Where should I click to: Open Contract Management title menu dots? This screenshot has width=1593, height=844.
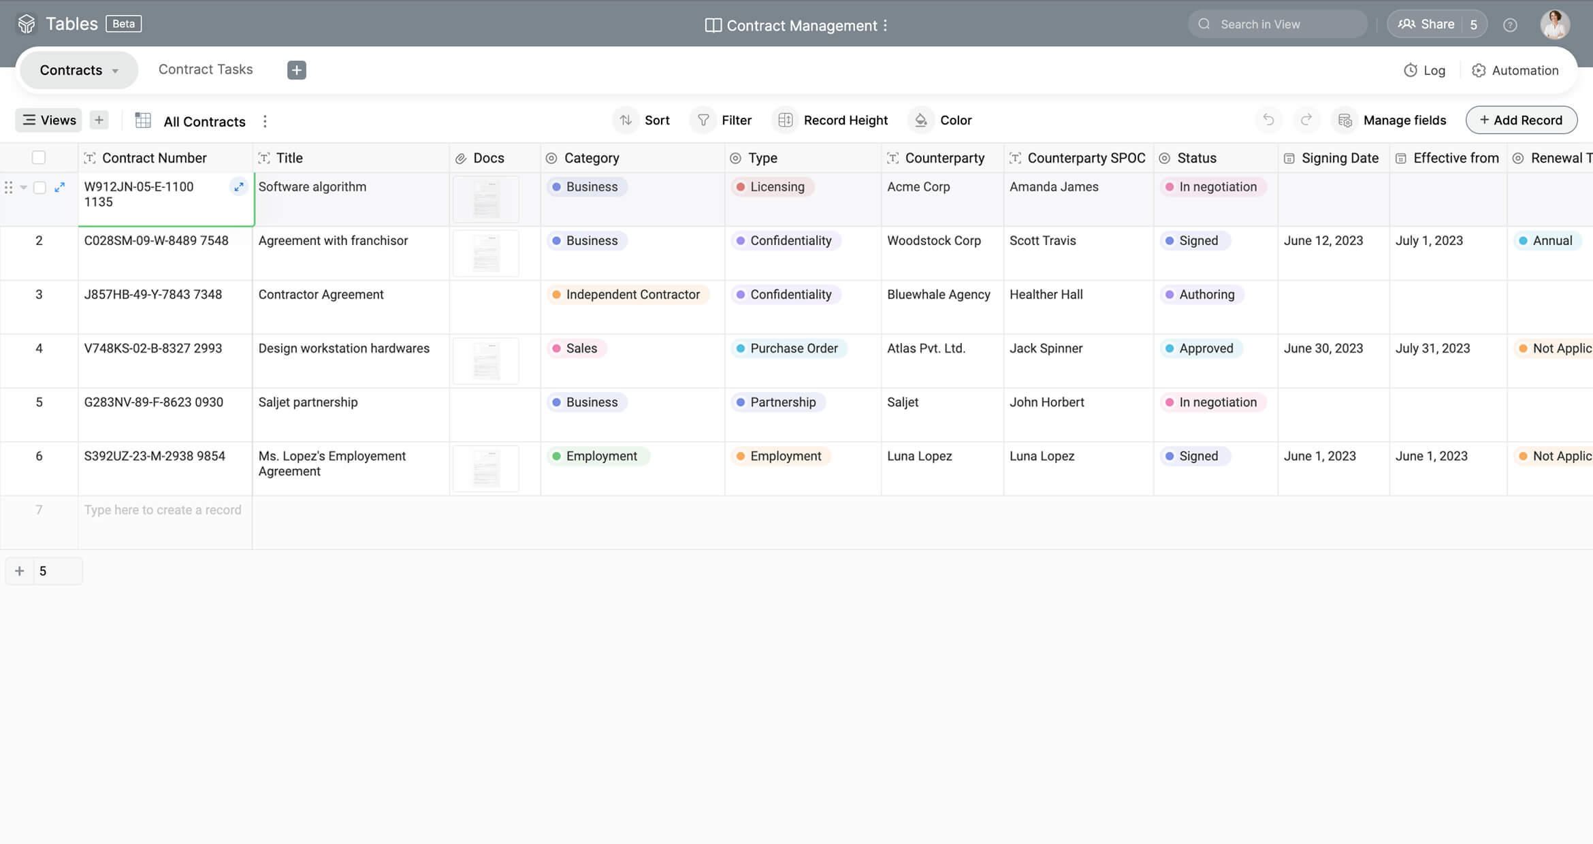tap(885, 25)
